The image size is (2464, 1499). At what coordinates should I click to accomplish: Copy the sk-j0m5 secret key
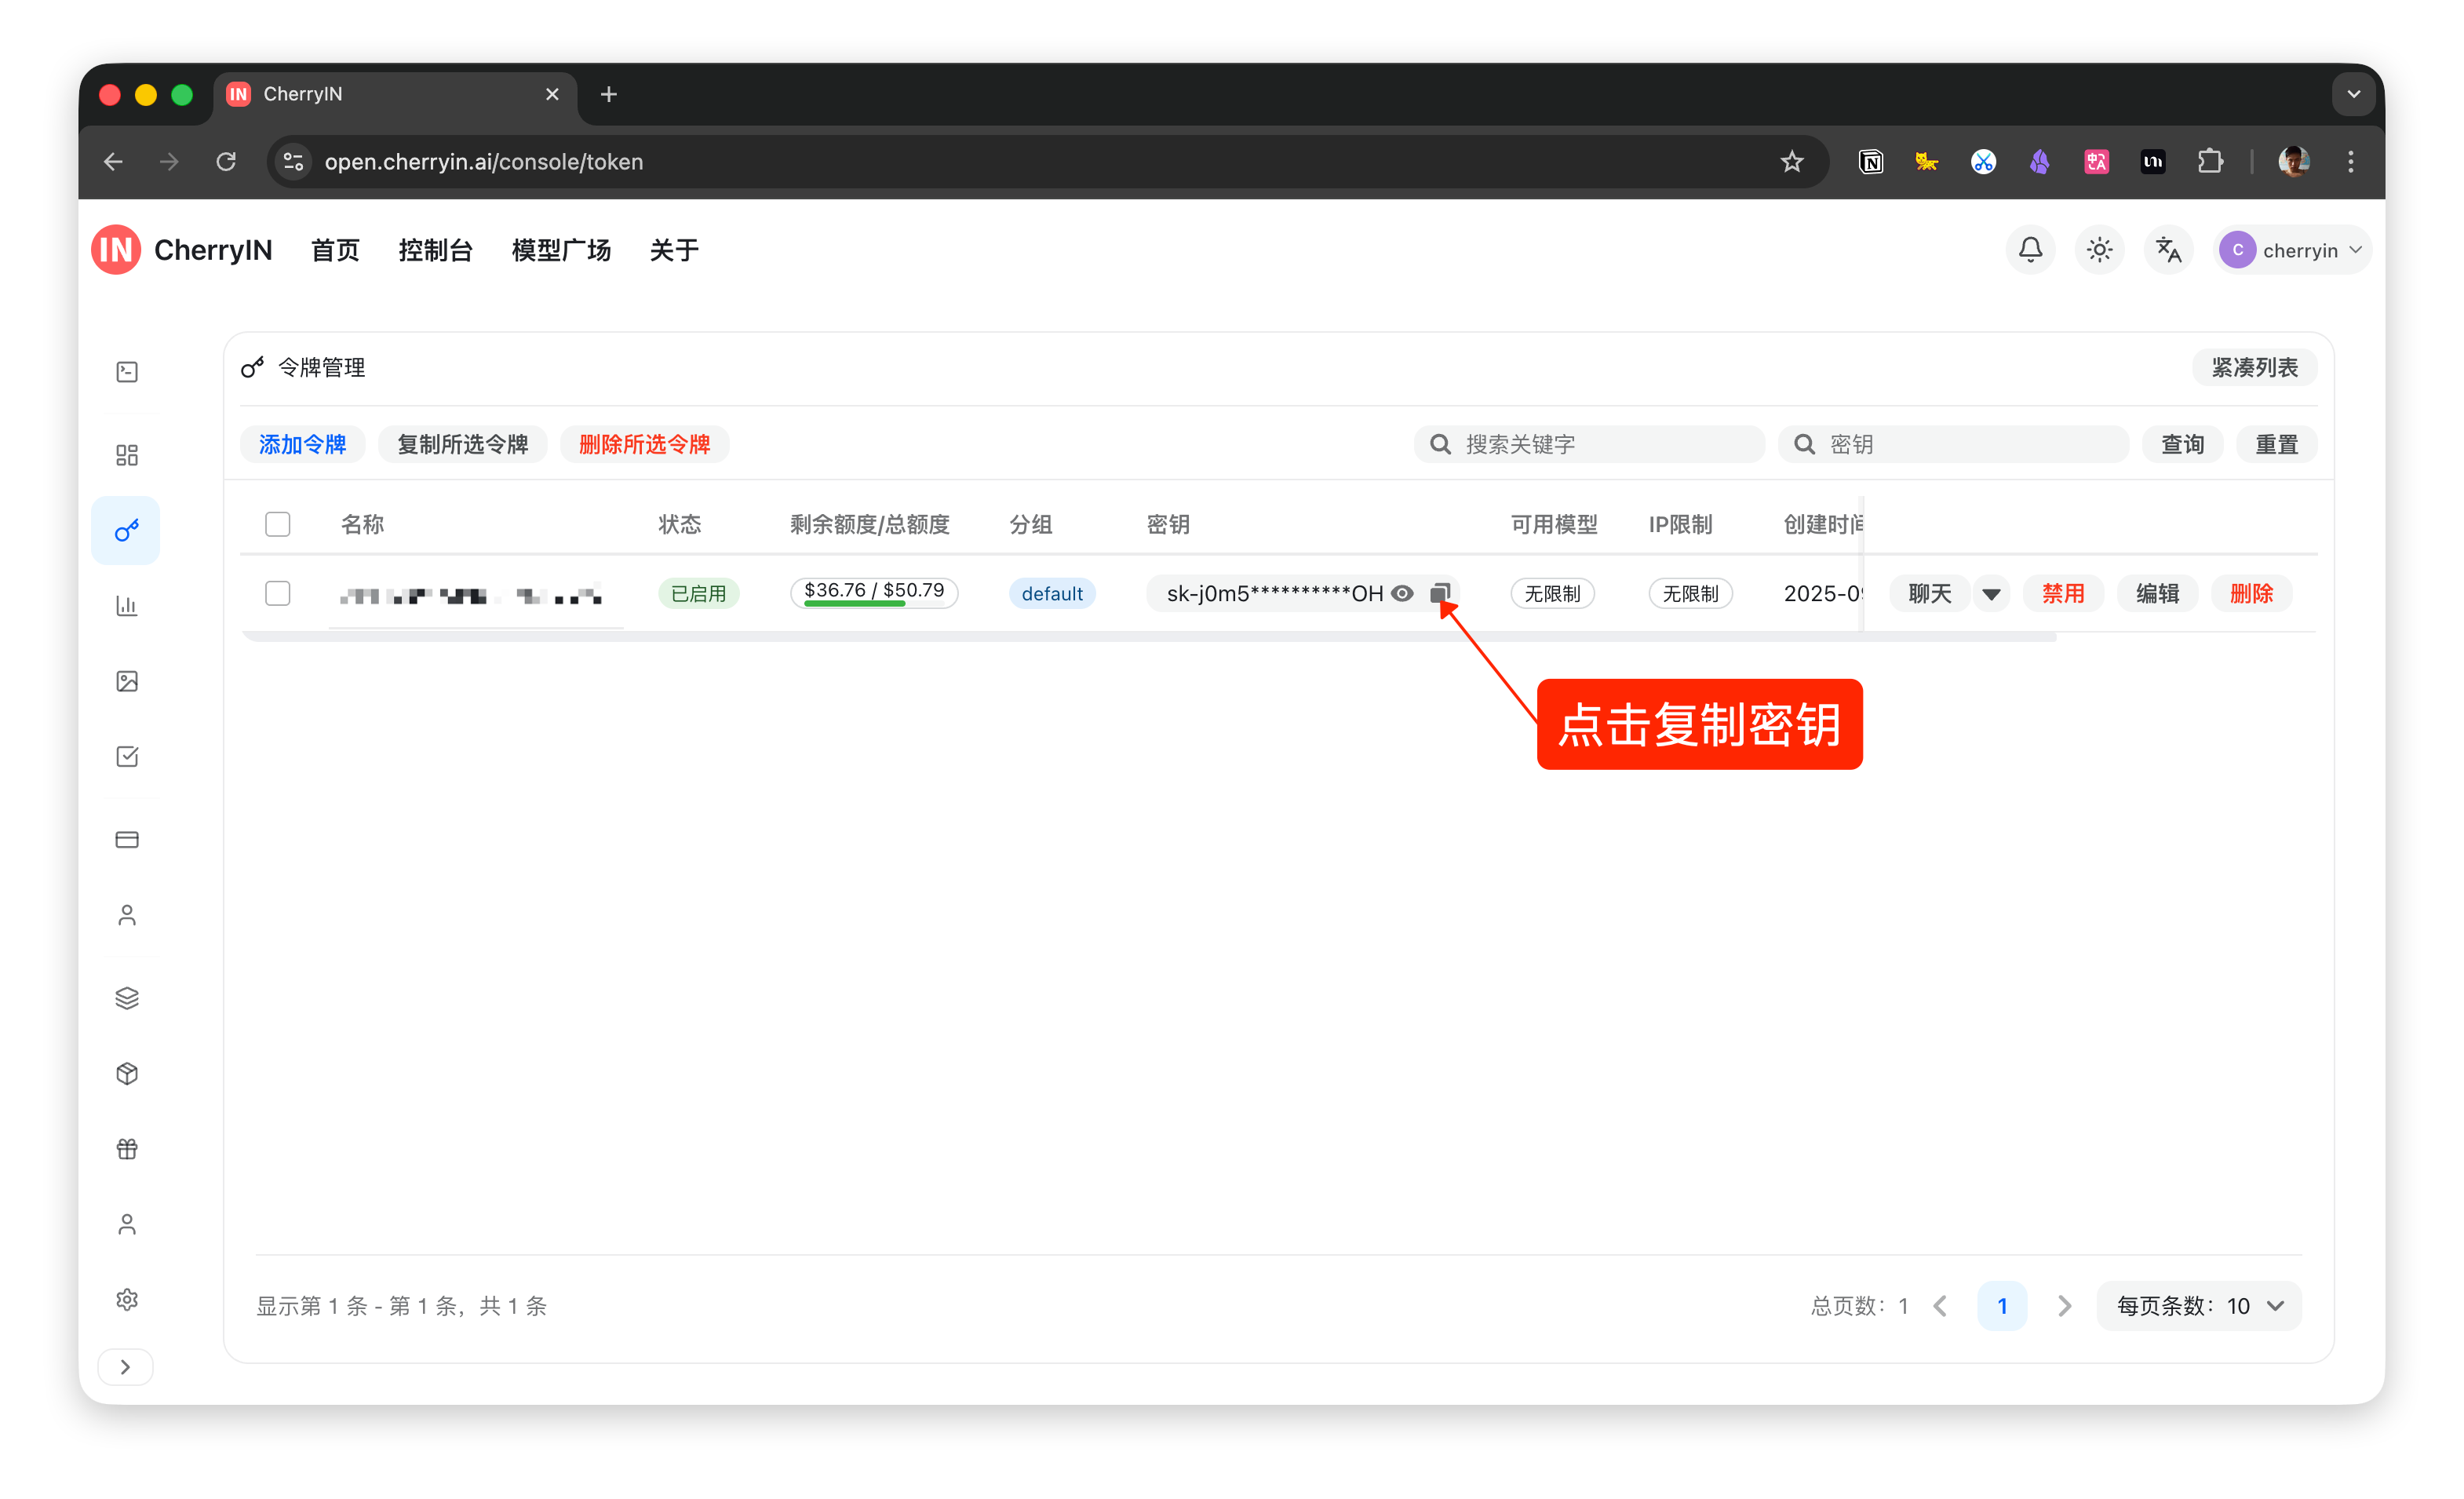tap(1439, 593)
